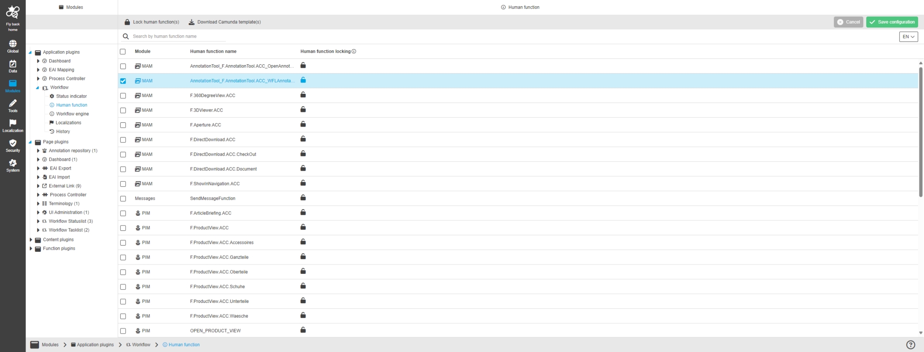Click the search magnifier icon

126,36
